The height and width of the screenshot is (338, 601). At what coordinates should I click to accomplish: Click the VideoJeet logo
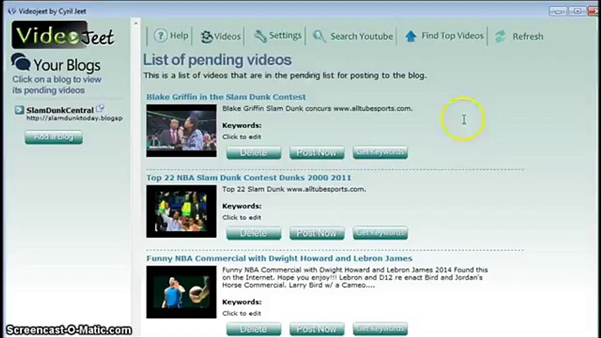(63, 35)
